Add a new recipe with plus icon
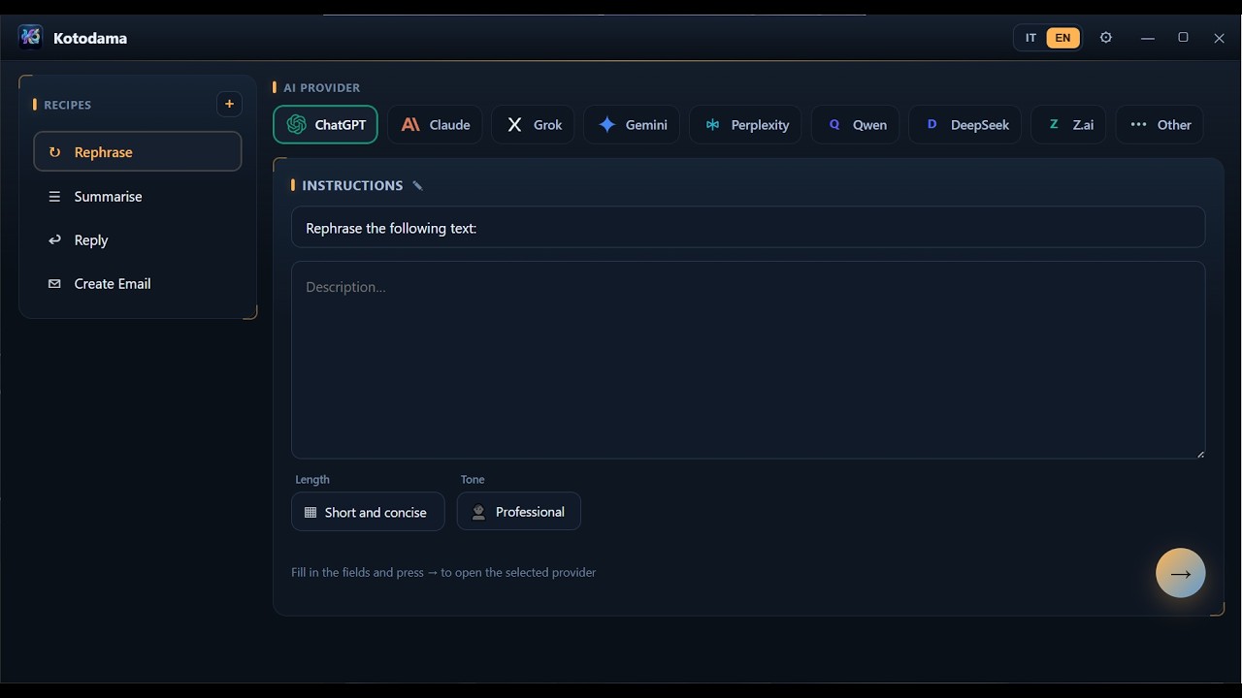This screenshot has width=1242, height=698. click(x=229, y=104)
